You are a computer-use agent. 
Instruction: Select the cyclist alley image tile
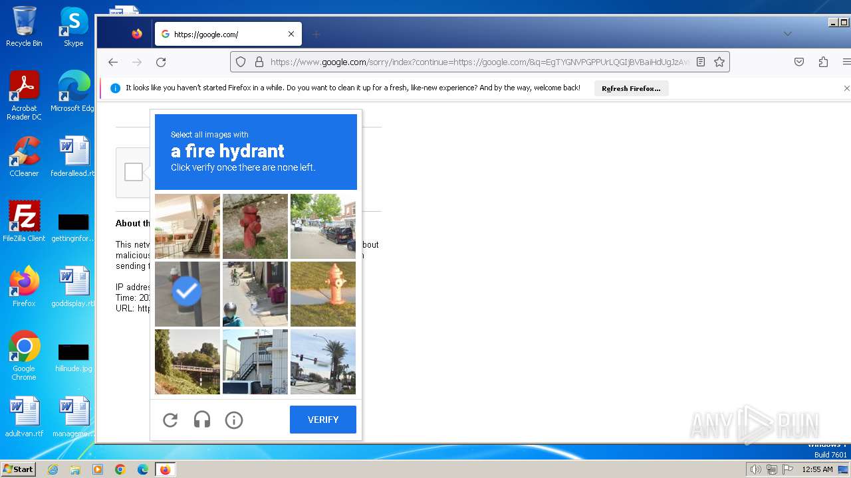click(255, 294)
